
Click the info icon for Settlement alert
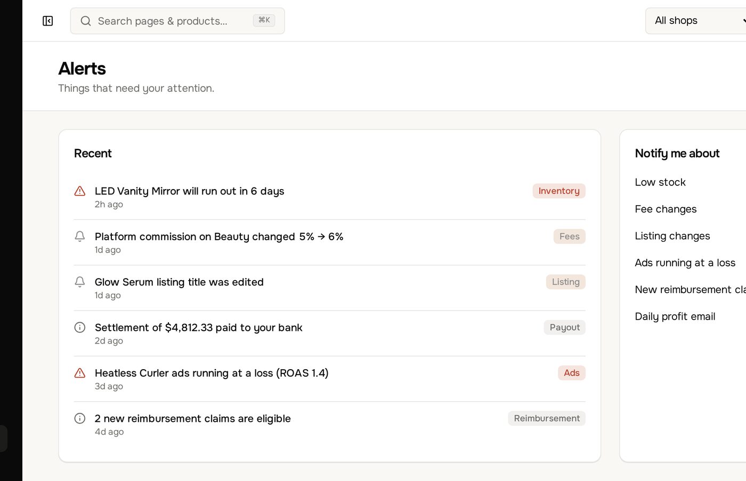(80, 327)
